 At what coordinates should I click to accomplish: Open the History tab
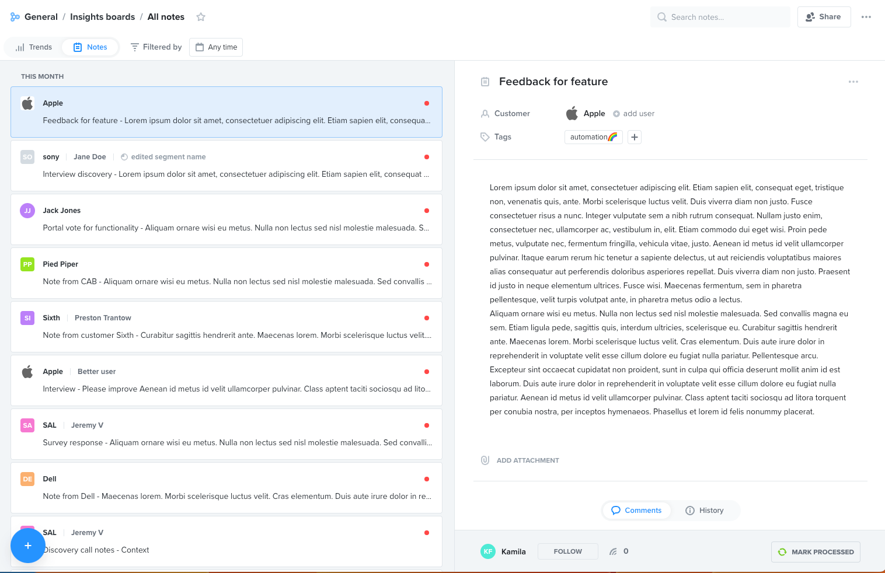[705, 511]
